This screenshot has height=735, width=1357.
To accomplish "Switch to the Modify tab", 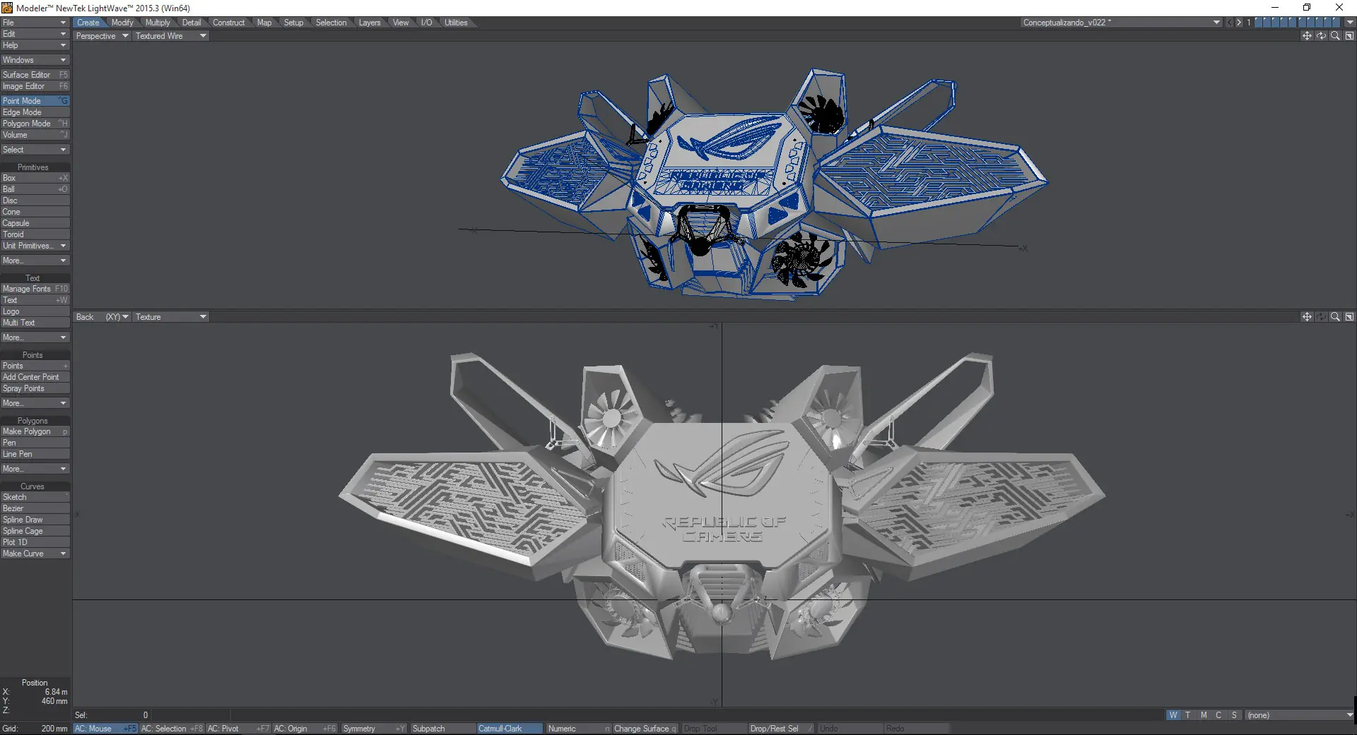I will 122,23.
